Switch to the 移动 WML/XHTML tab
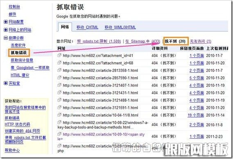233x159 pixels. pos(120,27)
